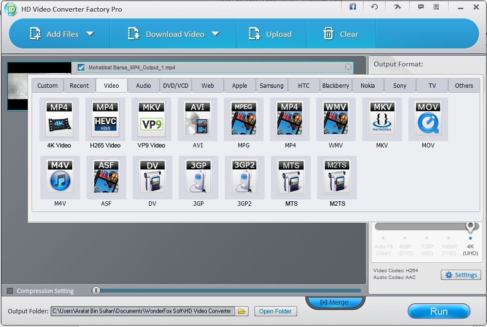This screenshot has height=327, width=487.
Task: Select the 4K Video MP4 format icon
Action: [x=59, y=119]
